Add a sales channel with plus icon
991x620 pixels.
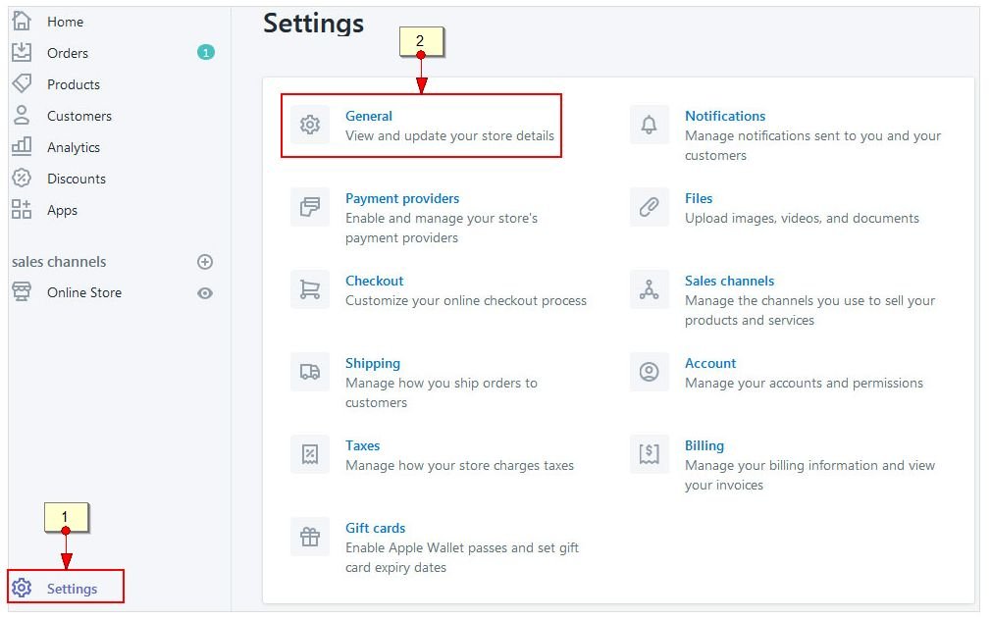[205, 262]
